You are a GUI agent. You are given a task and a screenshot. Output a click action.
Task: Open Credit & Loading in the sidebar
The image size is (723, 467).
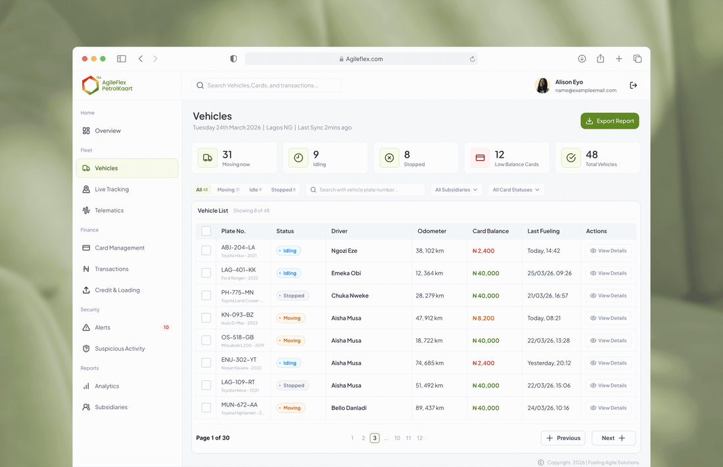point(128,290)
